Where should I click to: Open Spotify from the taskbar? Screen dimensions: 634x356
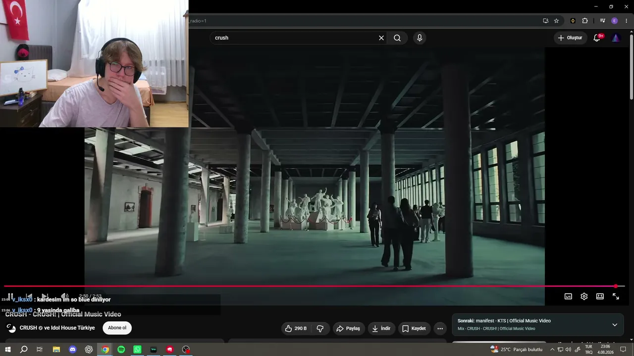click(x=121, y=350)
